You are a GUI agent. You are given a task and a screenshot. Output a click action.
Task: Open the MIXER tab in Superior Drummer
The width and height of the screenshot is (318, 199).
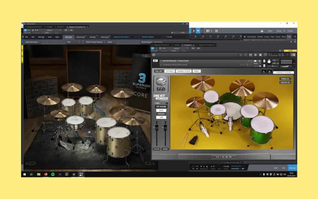tap(93, 37)
